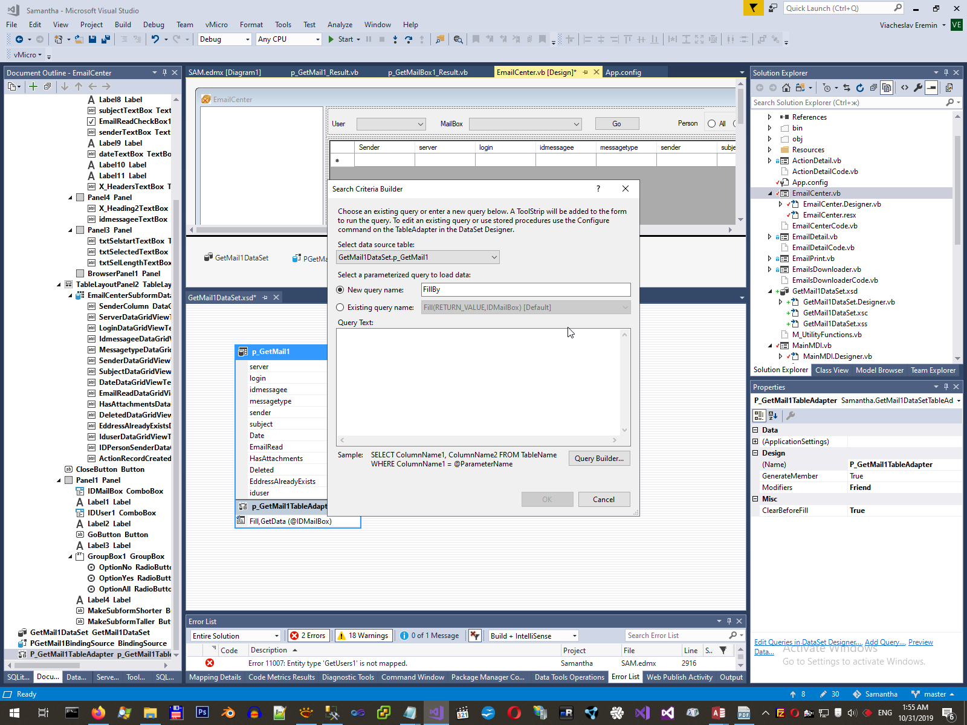The image size is (967, 725).
Task: Open Properties wrench in Solution Explorer toolbar
Action: point(918,88)
